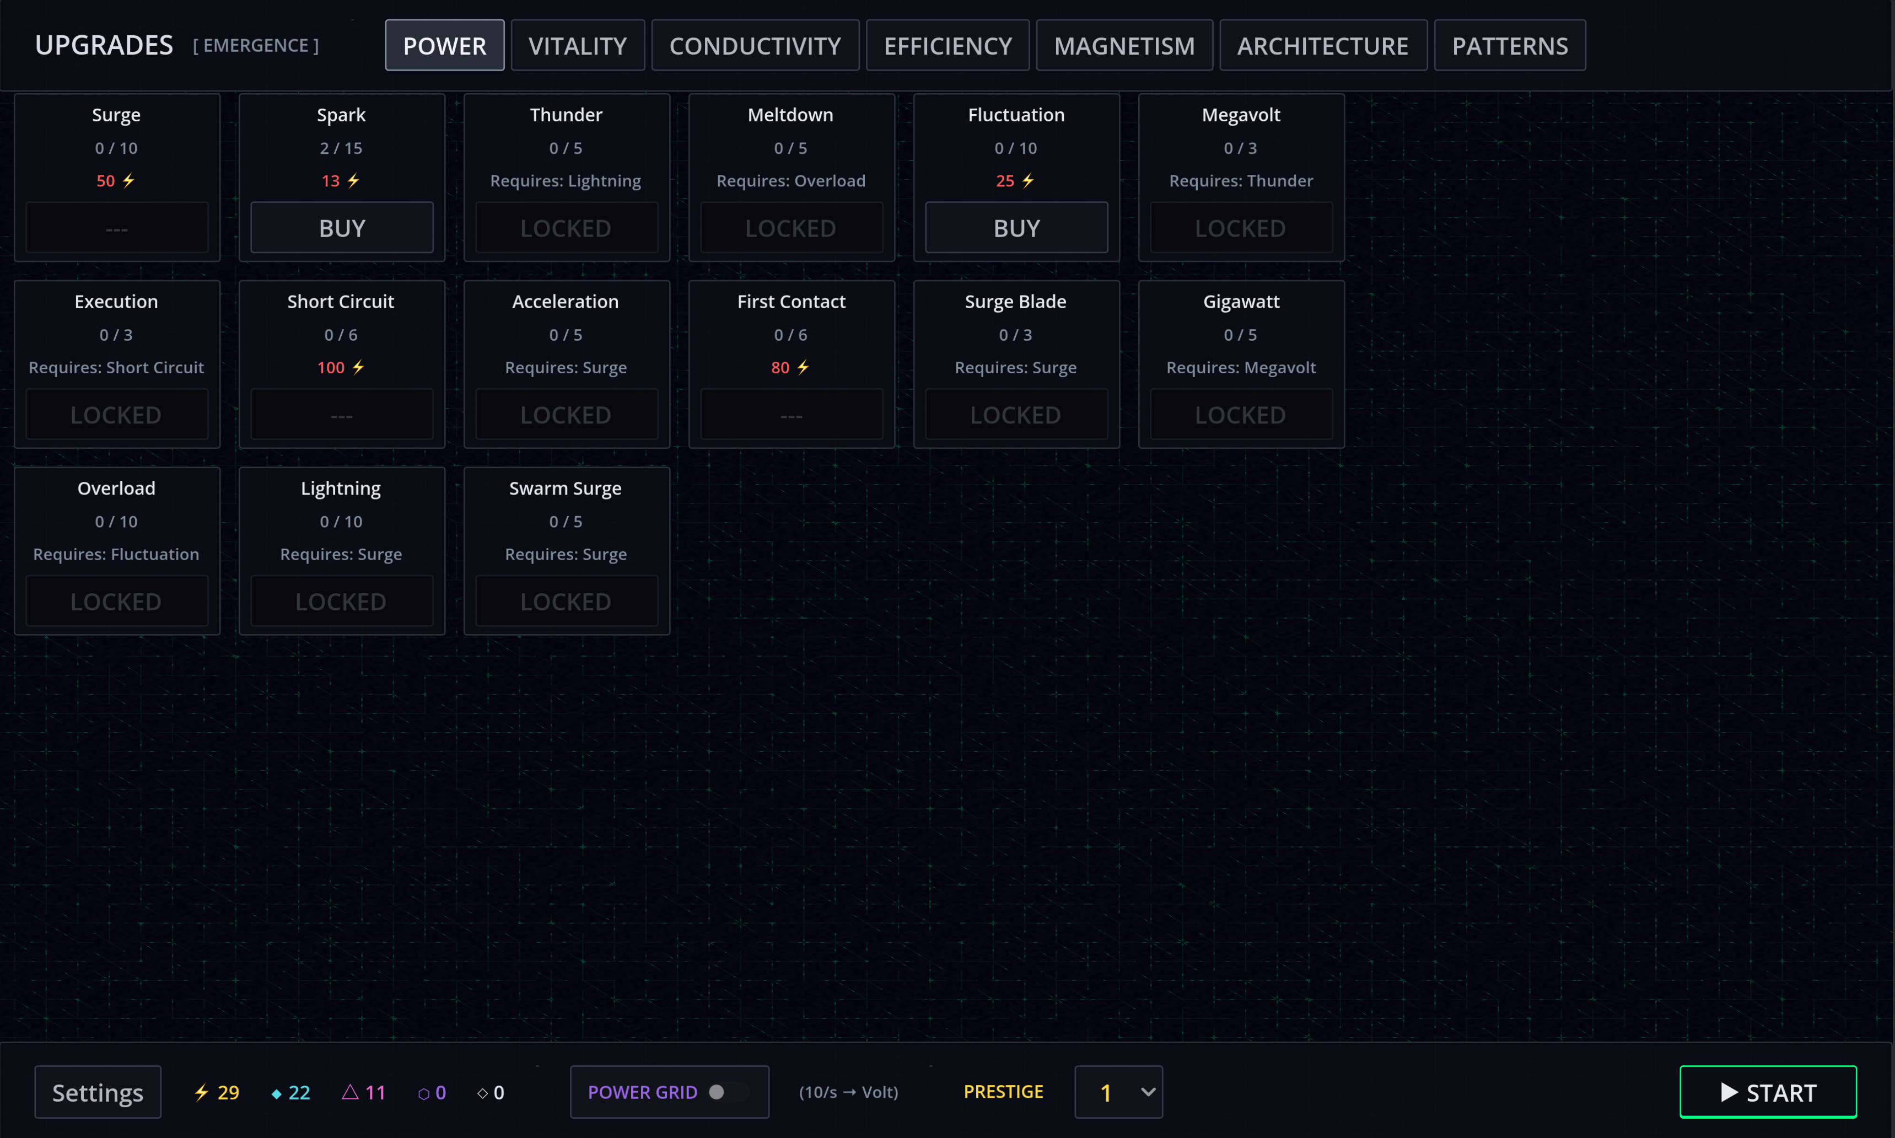
Task: Open the Prestige level dropdown
Action: [x=1118, y=1091]
